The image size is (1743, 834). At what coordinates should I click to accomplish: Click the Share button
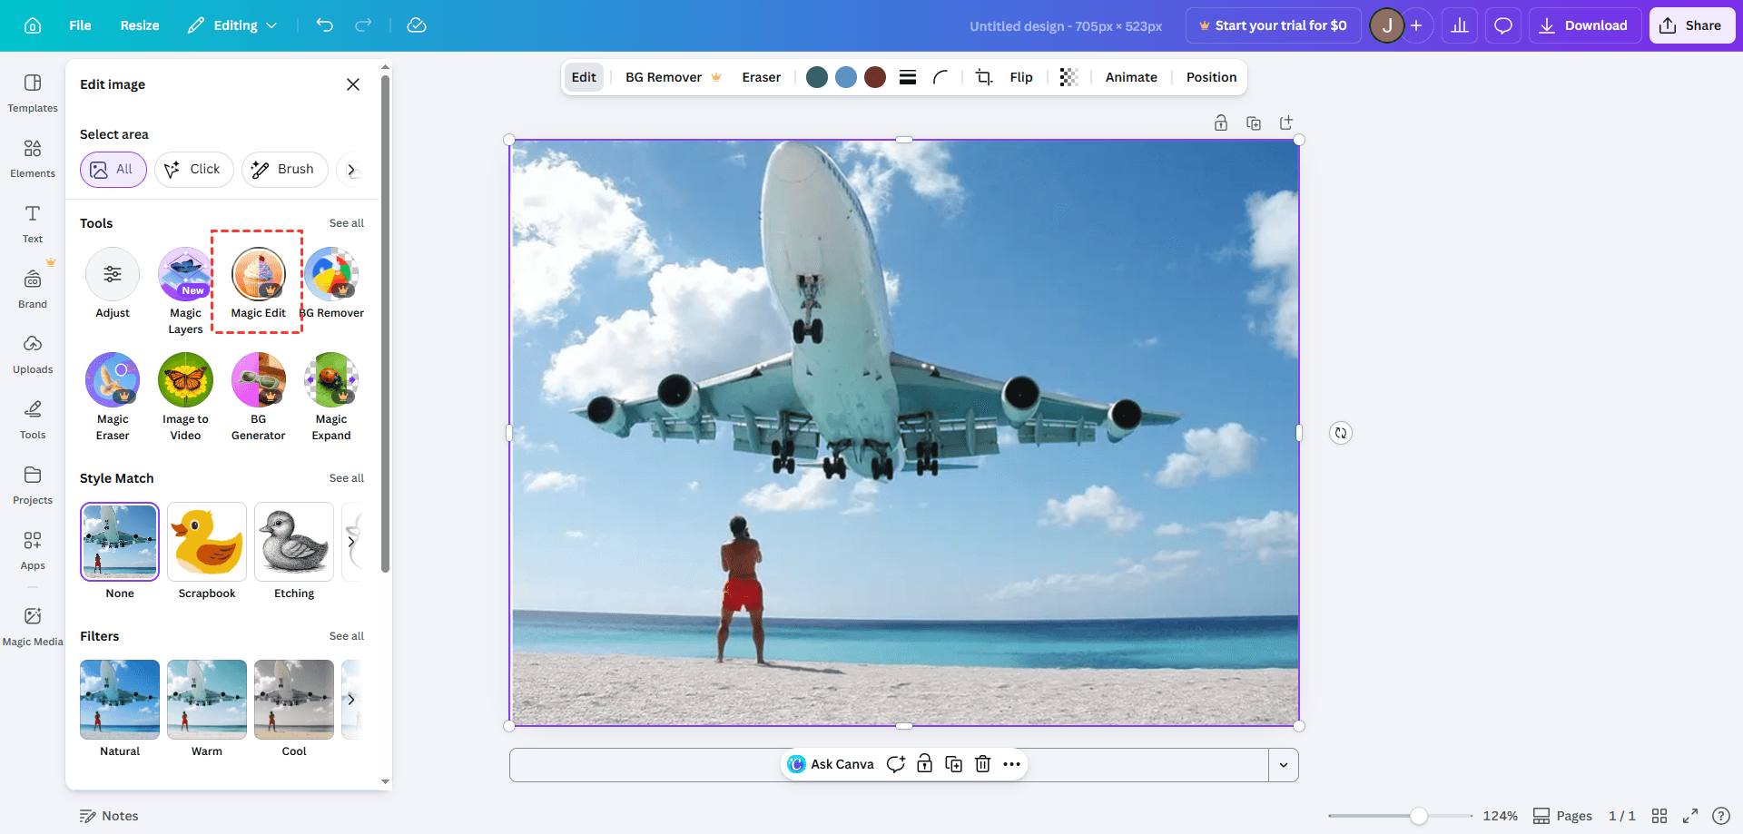pos(1691,25)
